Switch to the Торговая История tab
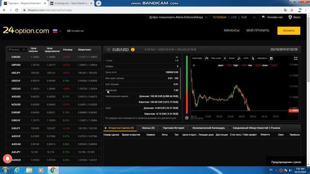 click(x=173, y=128)
